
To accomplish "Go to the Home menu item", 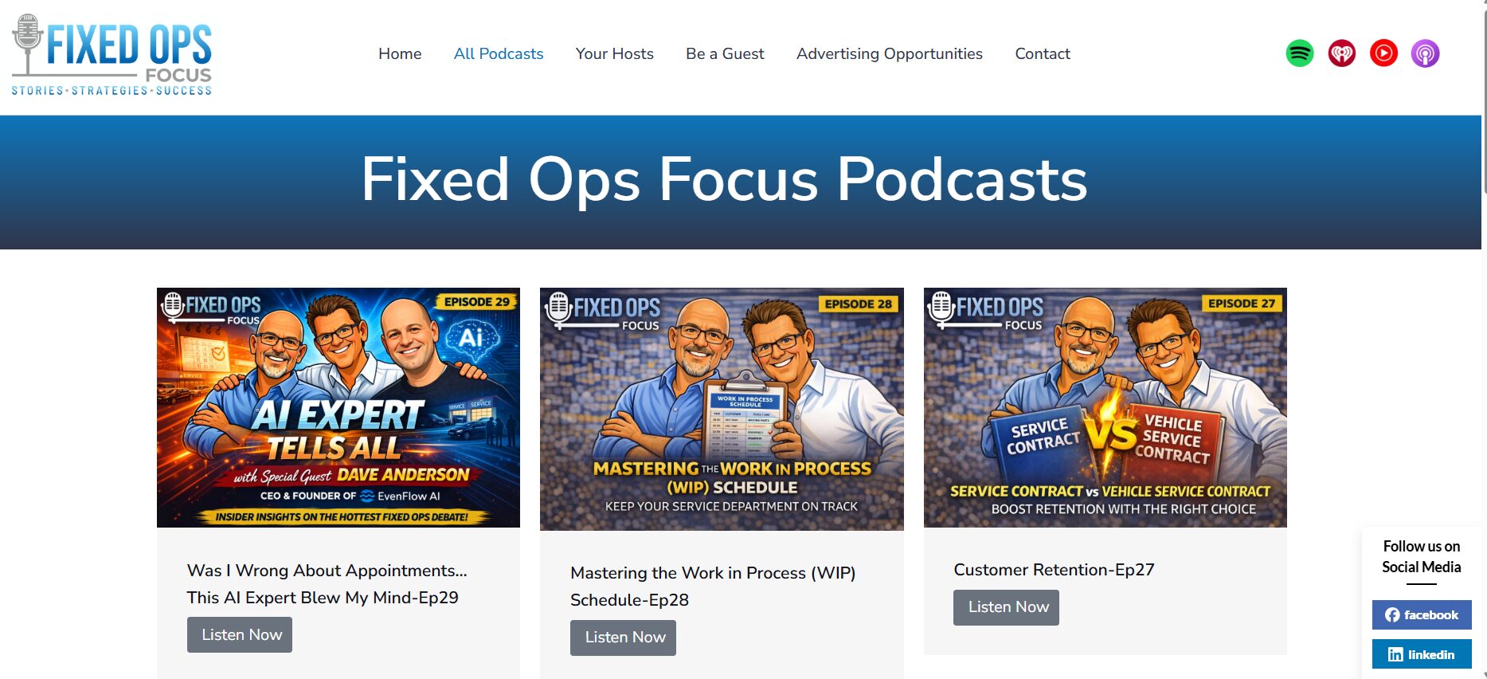I will coord(400,53).
